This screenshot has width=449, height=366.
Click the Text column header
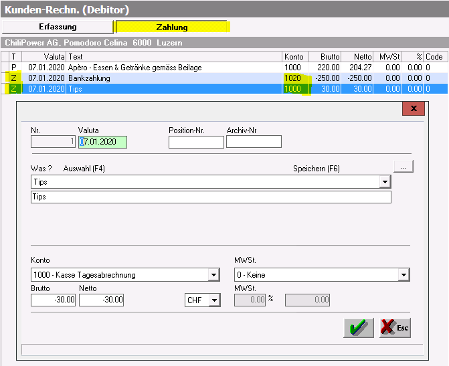click(174, 57)
